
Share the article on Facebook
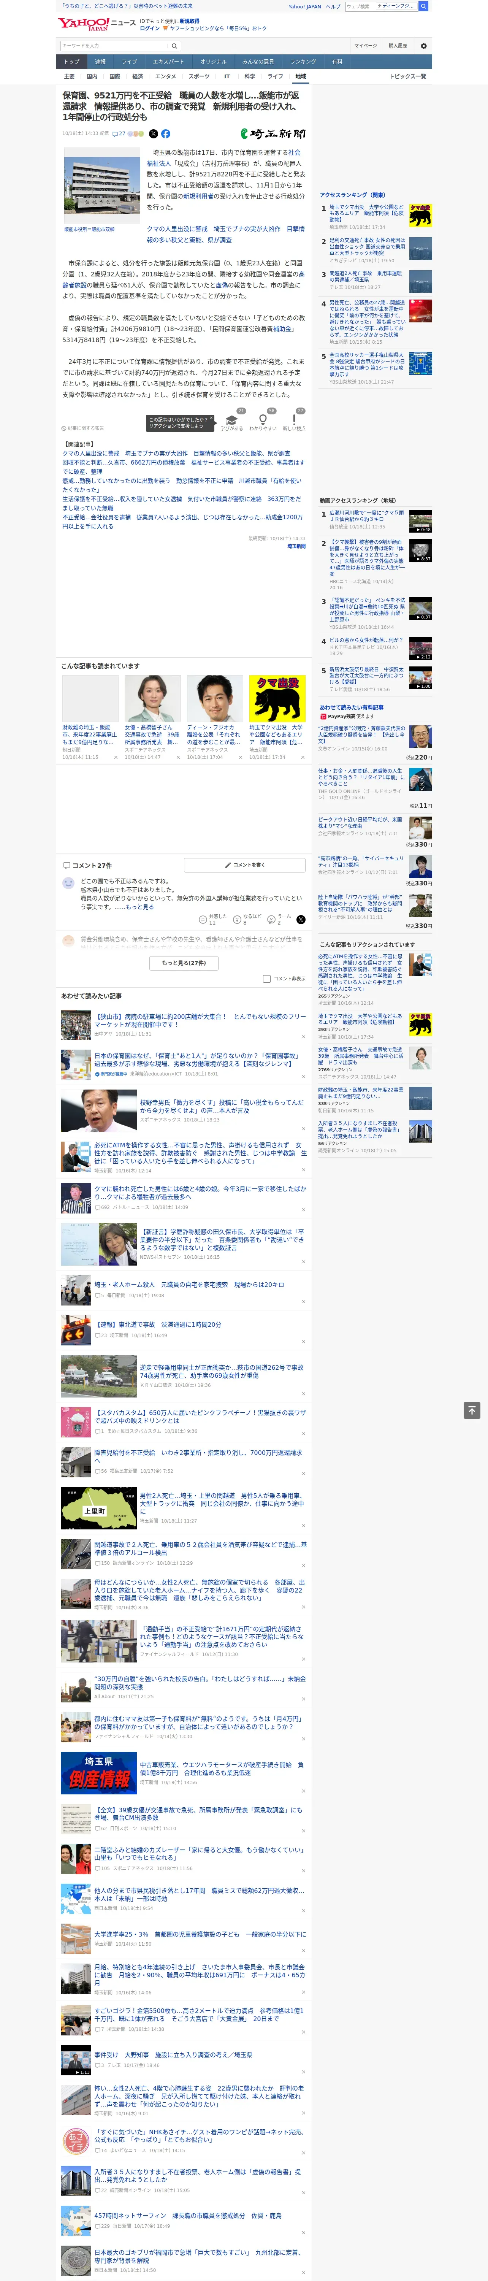click(x=166, y=134)
